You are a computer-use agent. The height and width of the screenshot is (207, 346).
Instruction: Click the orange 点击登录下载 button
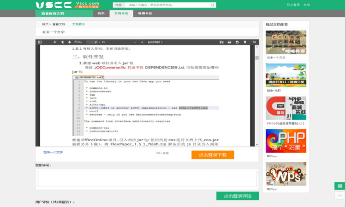(x=213, y=155)
